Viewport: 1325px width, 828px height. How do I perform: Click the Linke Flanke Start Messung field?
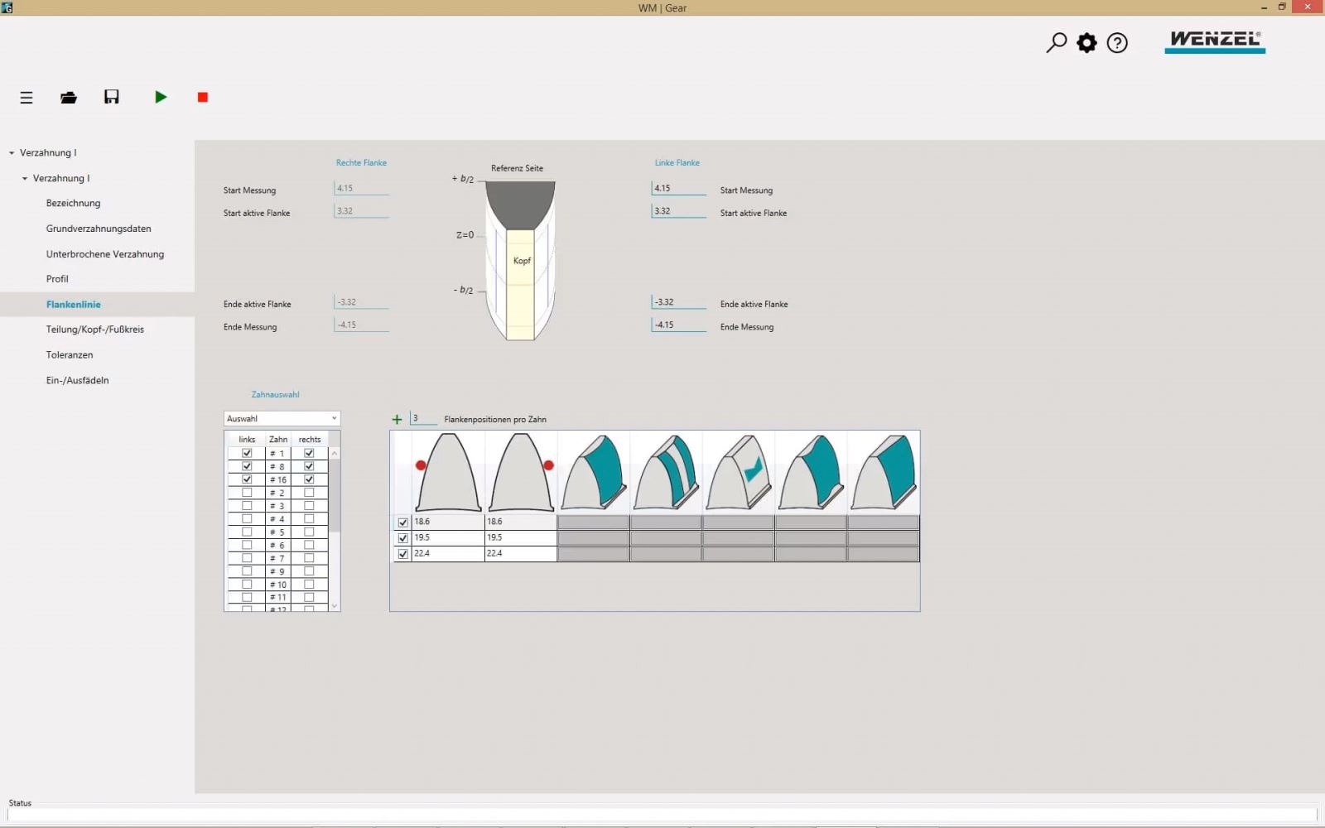pyautogui.click(x=678, y=189)
